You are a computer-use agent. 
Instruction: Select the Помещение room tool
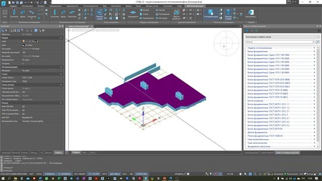[x=163, y=14]
